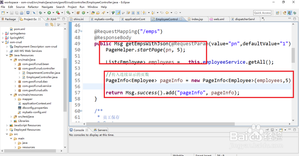The height and width of the screenshot is (156, 299).
Task: Toggle Link with Editor in Project Explorer
Action: (x=52, y=24)
